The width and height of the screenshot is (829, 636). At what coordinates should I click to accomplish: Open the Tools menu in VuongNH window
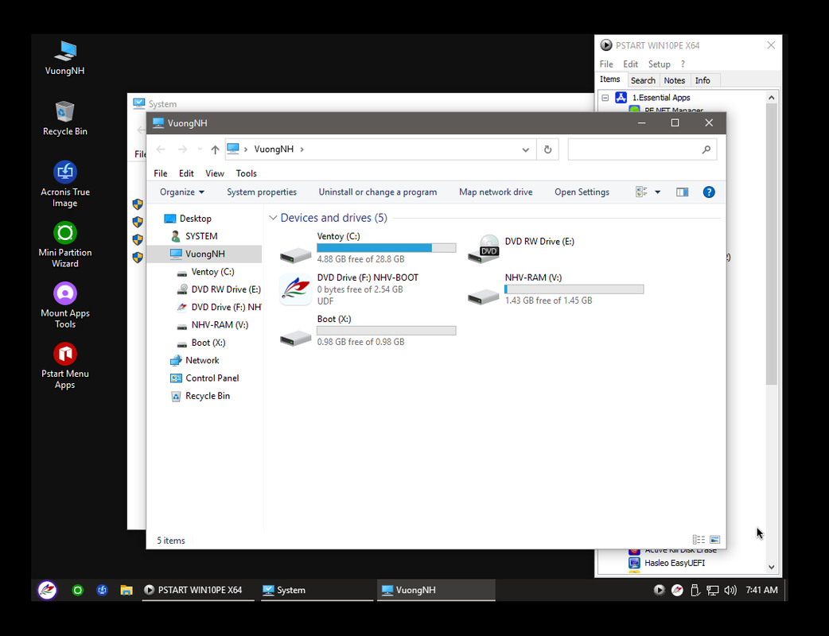click(246, 173)
